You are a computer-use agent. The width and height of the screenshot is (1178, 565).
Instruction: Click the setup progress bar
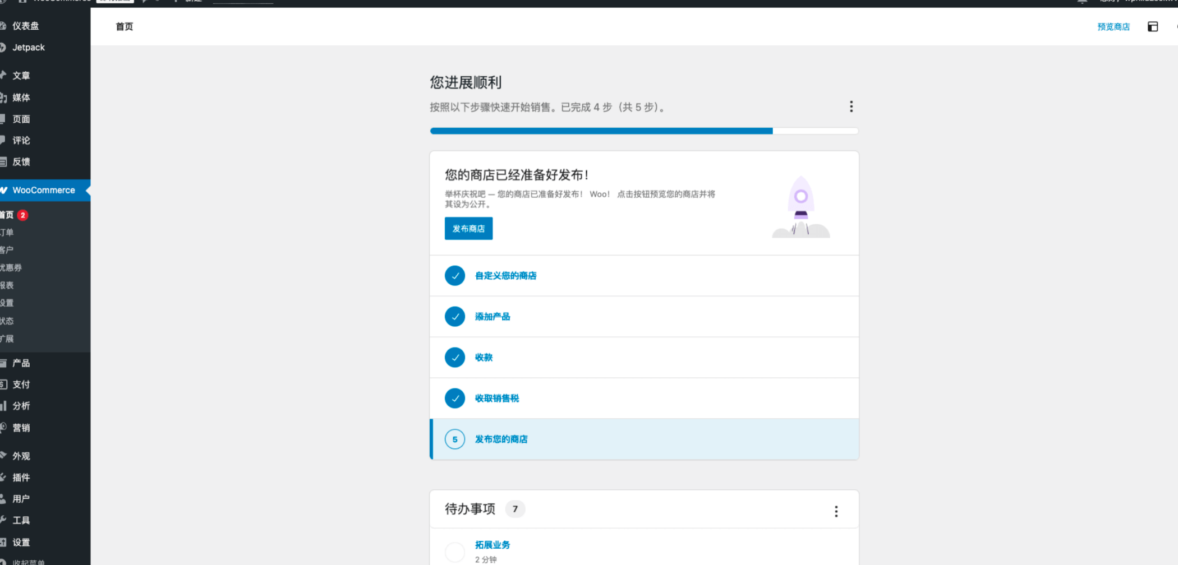644,131
